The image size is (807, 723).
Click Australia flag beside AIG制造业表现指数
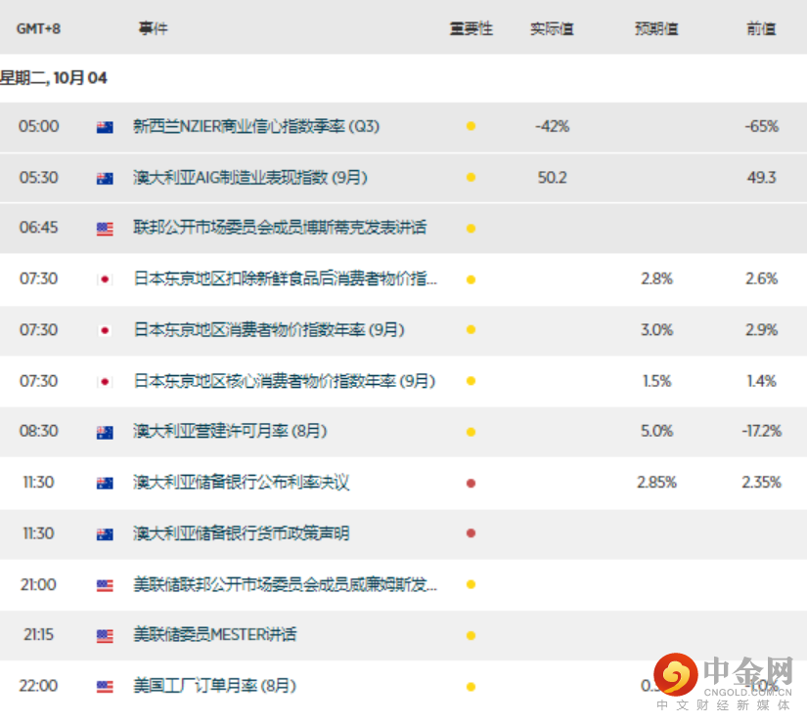pyautogui.click(x=105, y=179)
